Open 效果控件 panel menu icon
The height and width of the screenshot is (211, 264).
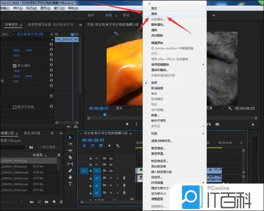click(21, 25)
